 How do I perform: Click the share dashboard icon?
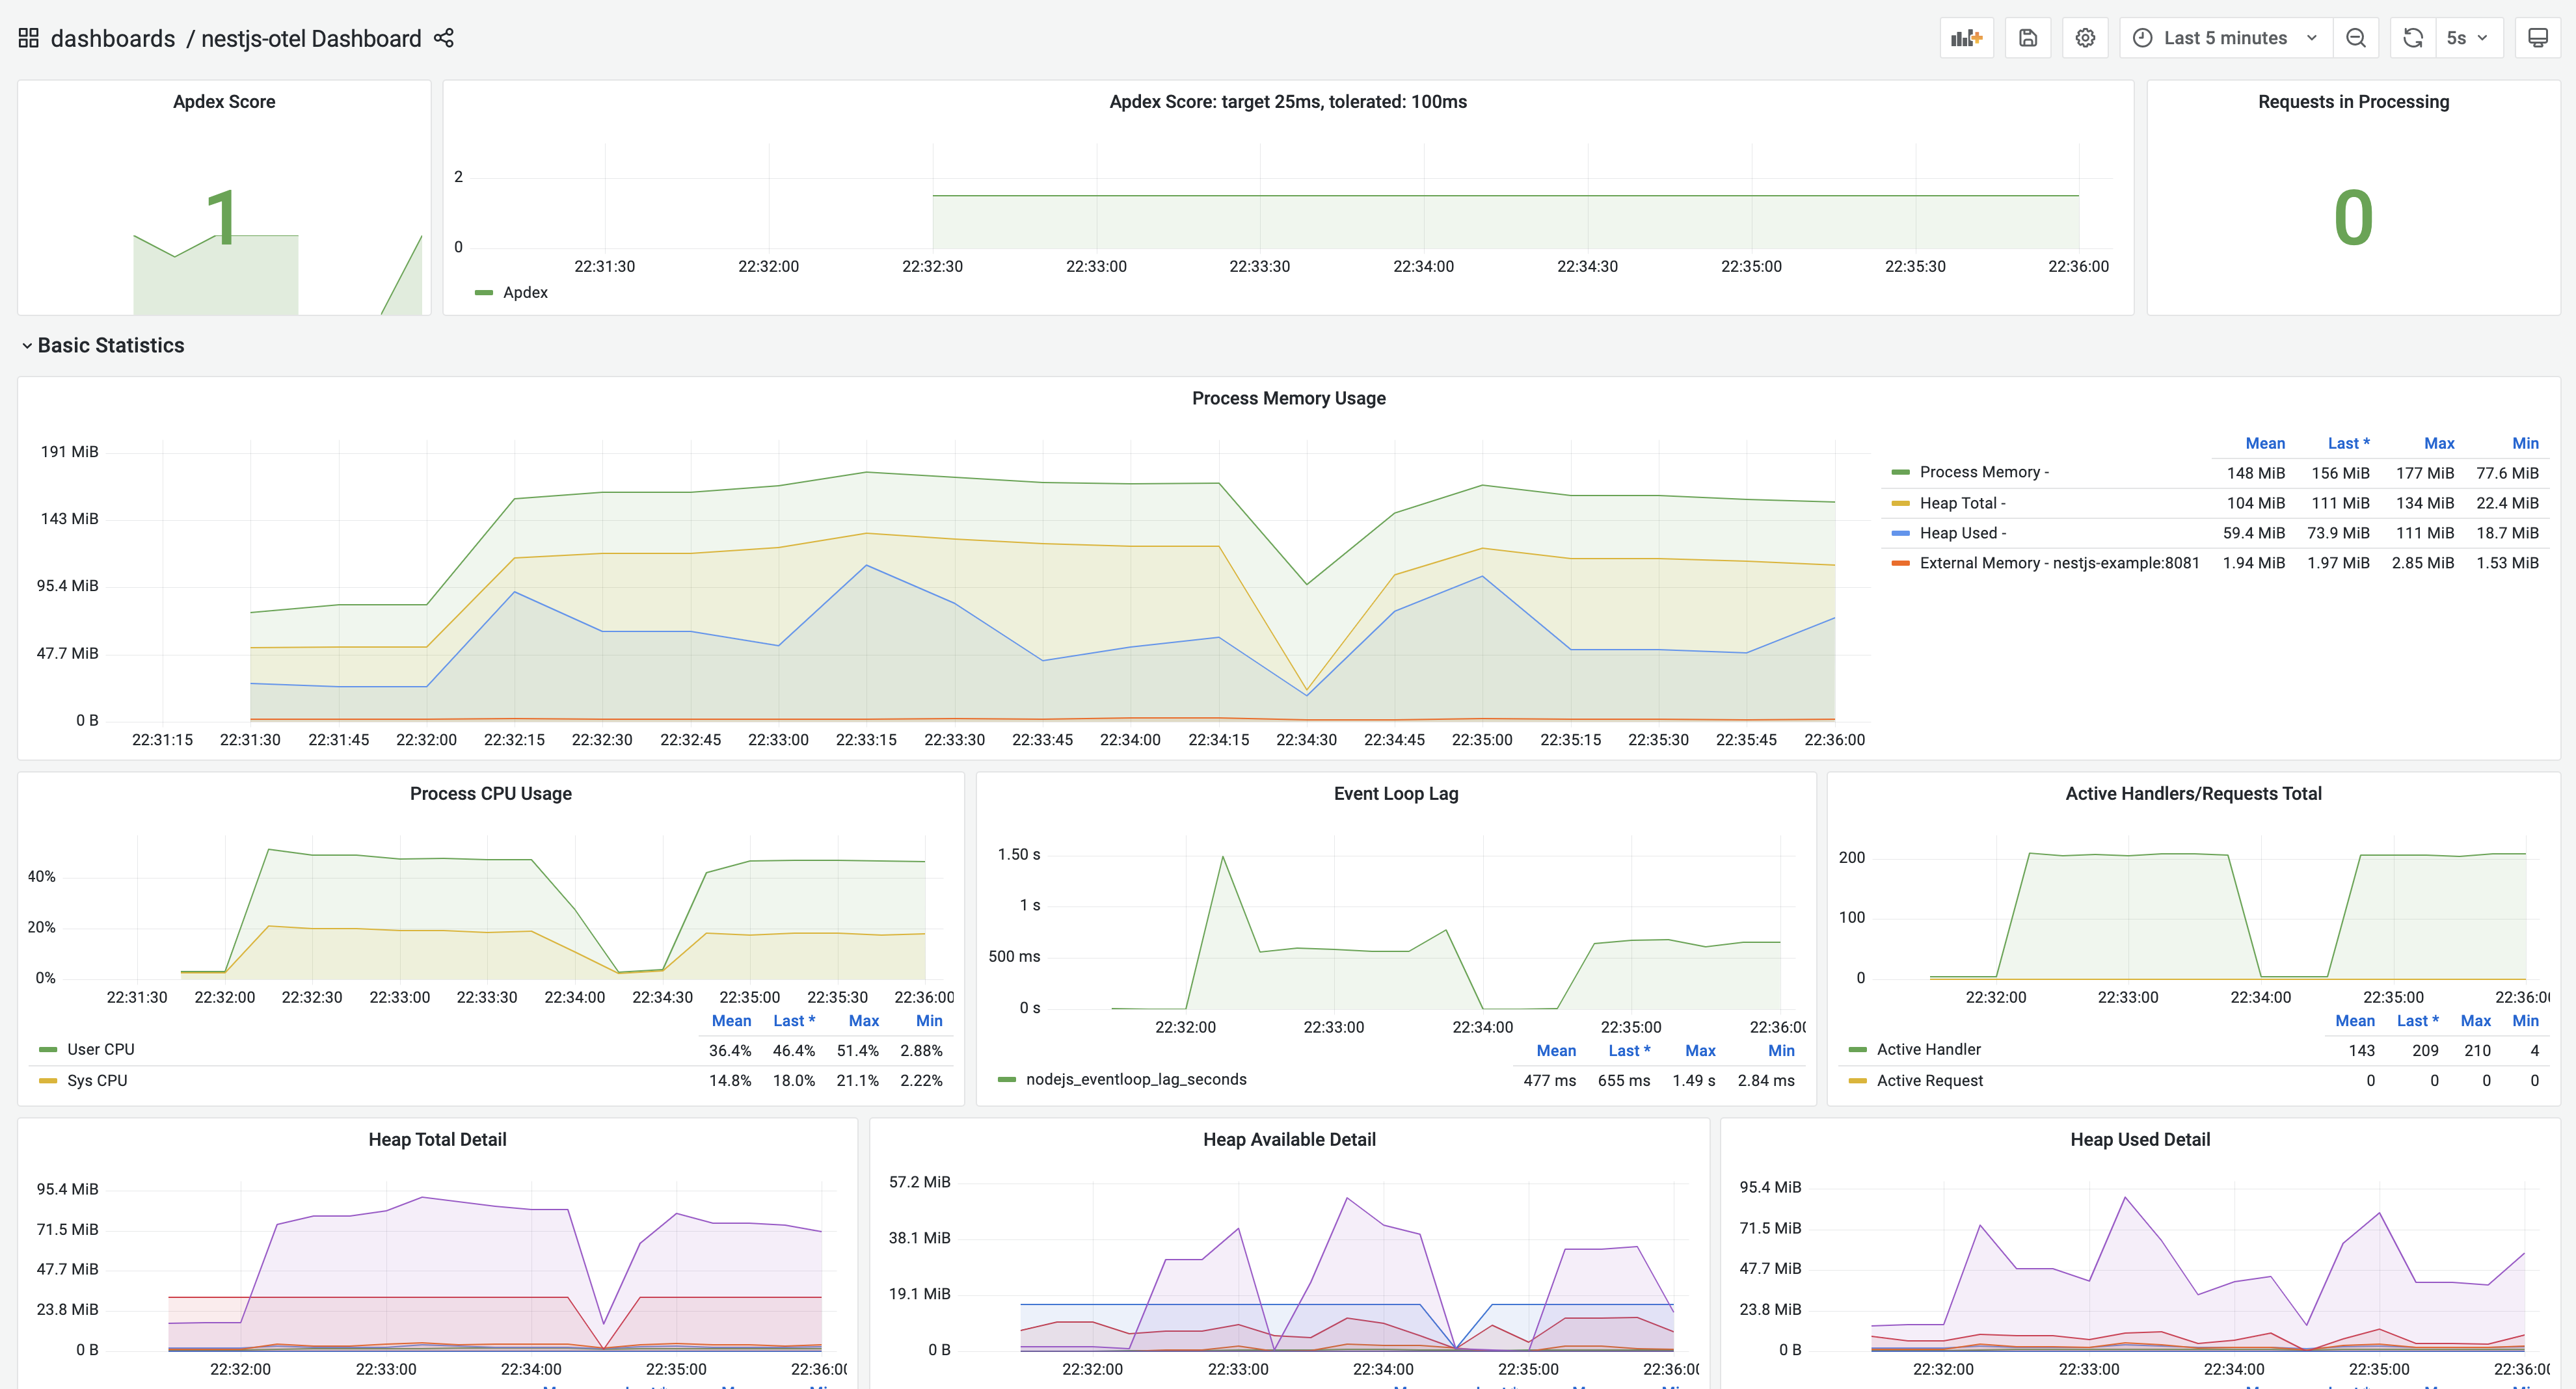pyautogui.click(x=444, y=38)
